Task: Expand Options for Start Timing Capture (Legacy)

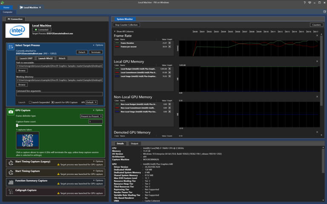Action: click(98, 161)
